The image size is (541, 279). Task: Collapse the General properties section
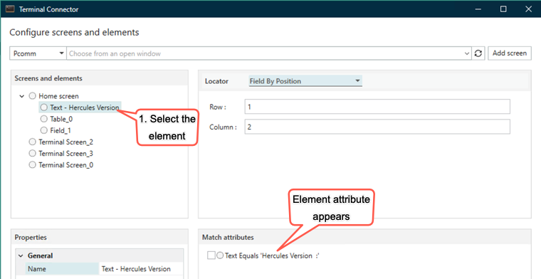21,256
